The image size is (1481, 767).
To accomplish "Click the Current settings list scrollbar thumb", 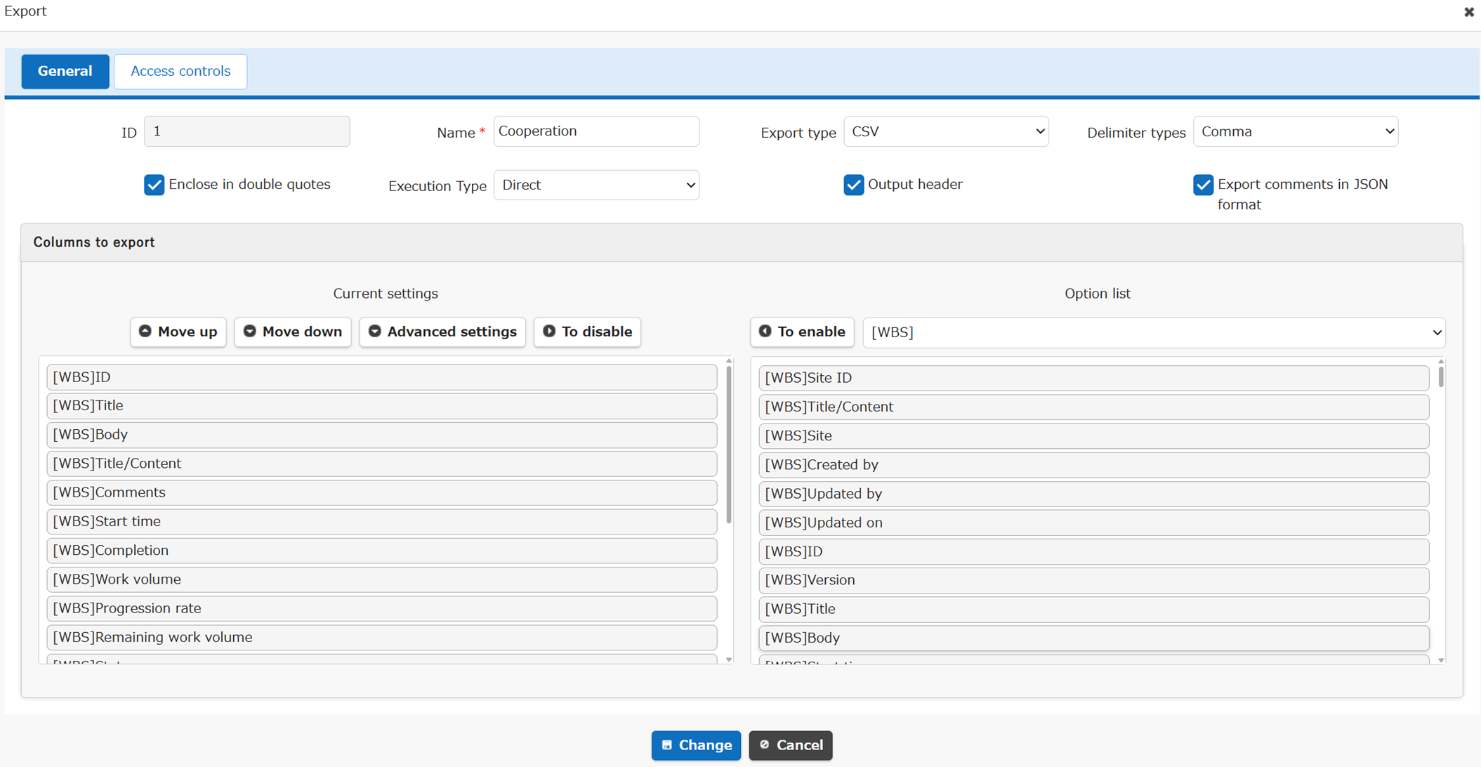I will (729, 445).
